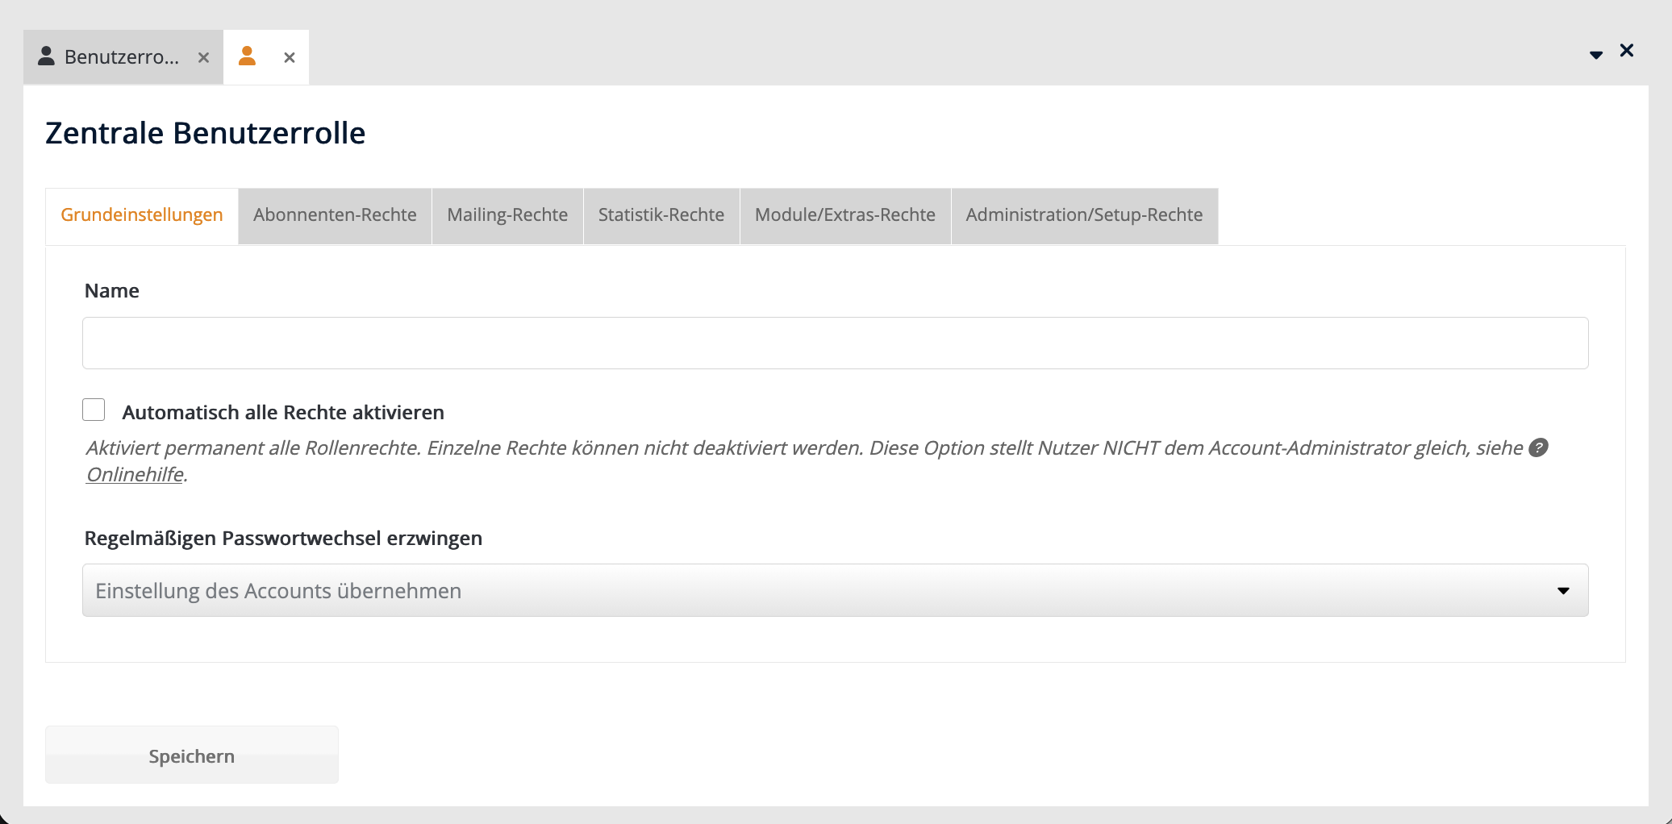Click the Automatisch alle Rechte aktivieren label
The image size is (1672, 824).
click(x=283, y=413)
